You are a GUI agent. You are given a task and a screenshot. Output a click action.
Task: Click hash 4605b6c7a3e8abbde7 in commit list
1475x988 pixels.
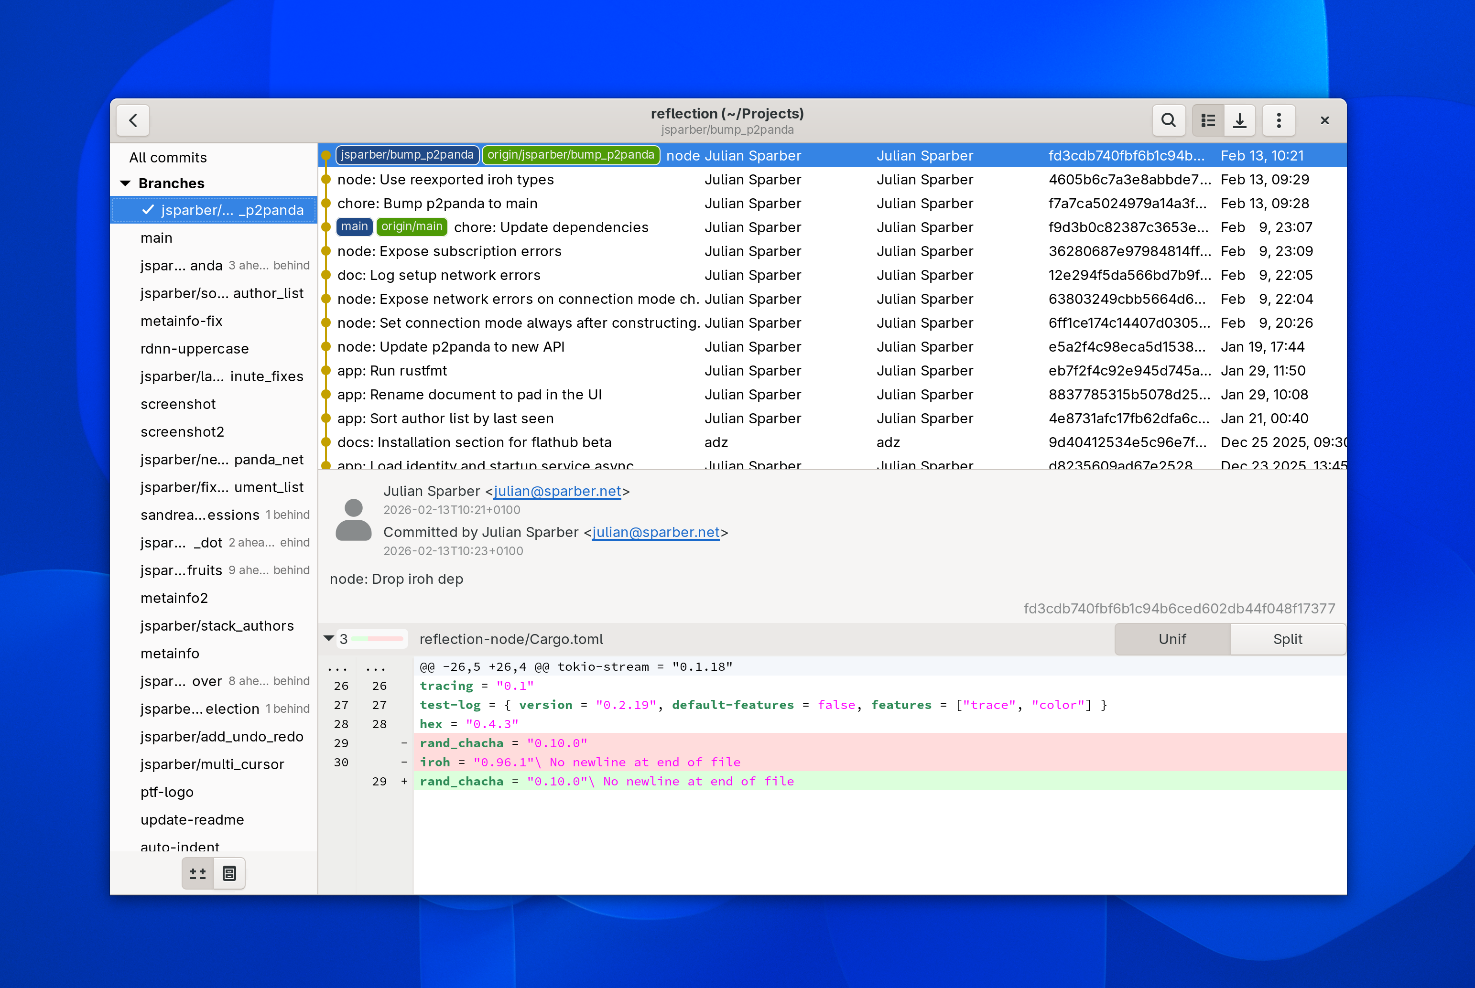[1129, 180]
